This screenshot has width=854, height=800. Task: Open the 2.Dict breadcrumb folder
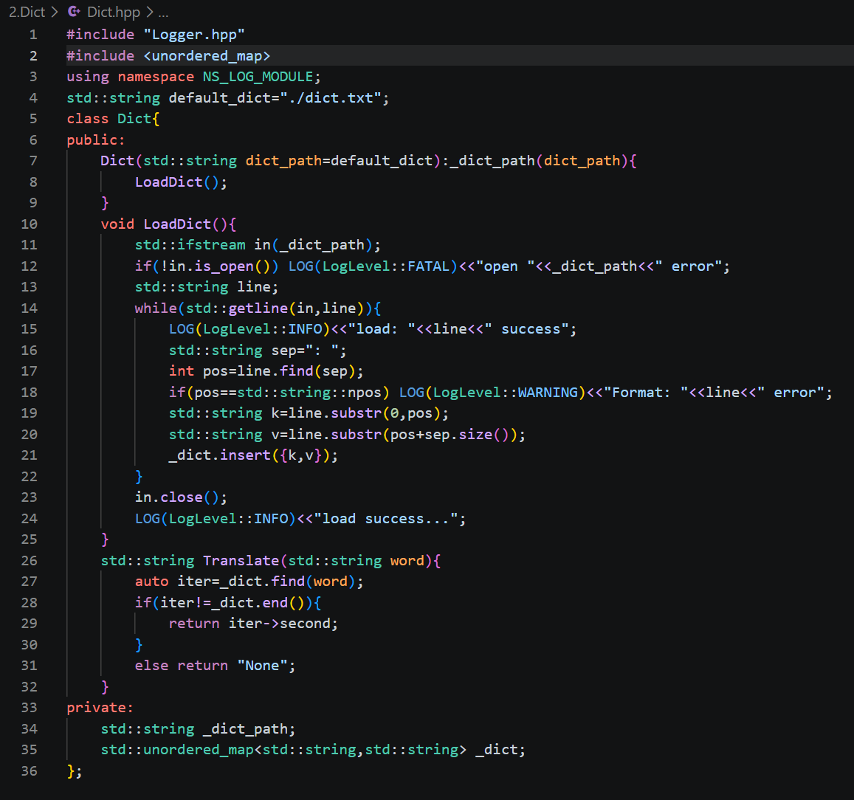(x=27, y=12)
